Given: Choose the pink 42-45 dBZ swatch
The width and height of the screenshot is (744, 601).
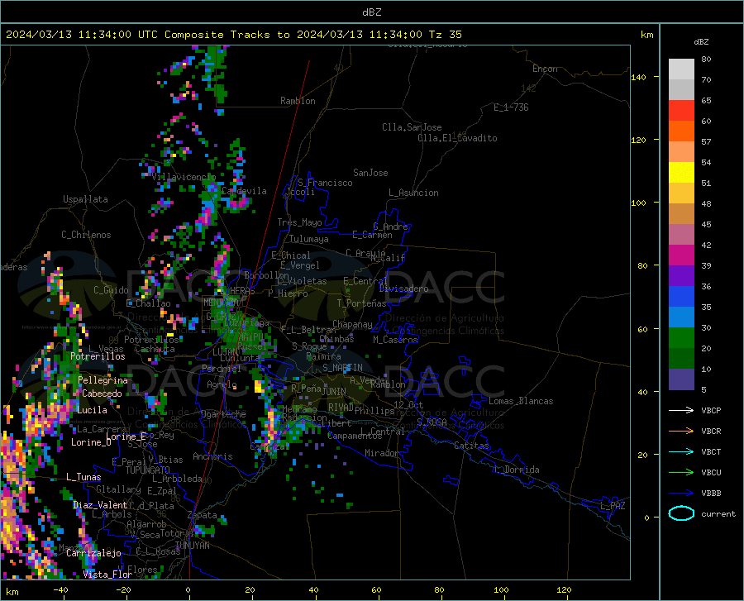Looking at the screenshot, I should [x=681, y=235].
